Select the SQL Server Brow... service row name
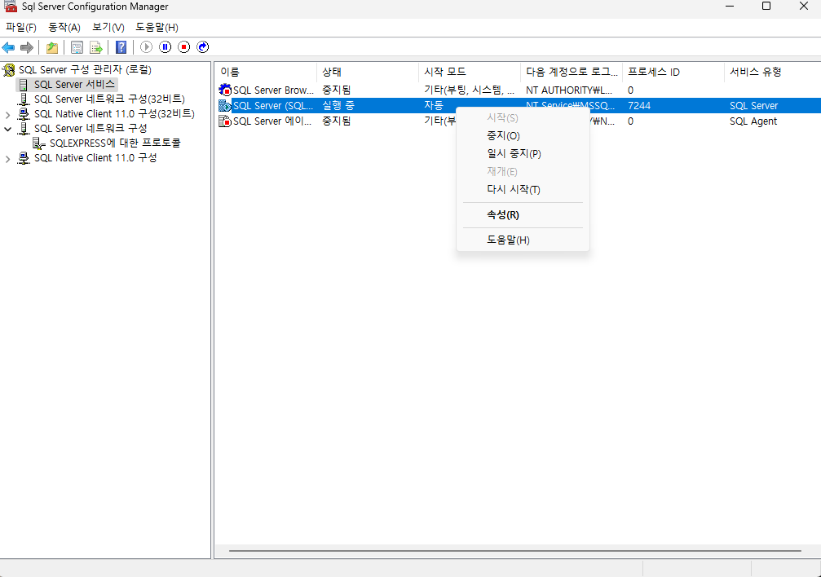Image resolution: width=821 pixels, height=577 pixels. tap(273, 90)
